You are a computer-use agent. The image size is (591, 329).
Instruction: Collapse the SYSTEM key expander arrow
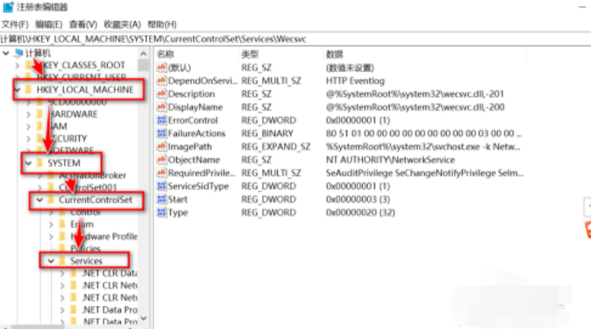pos(28,162)
